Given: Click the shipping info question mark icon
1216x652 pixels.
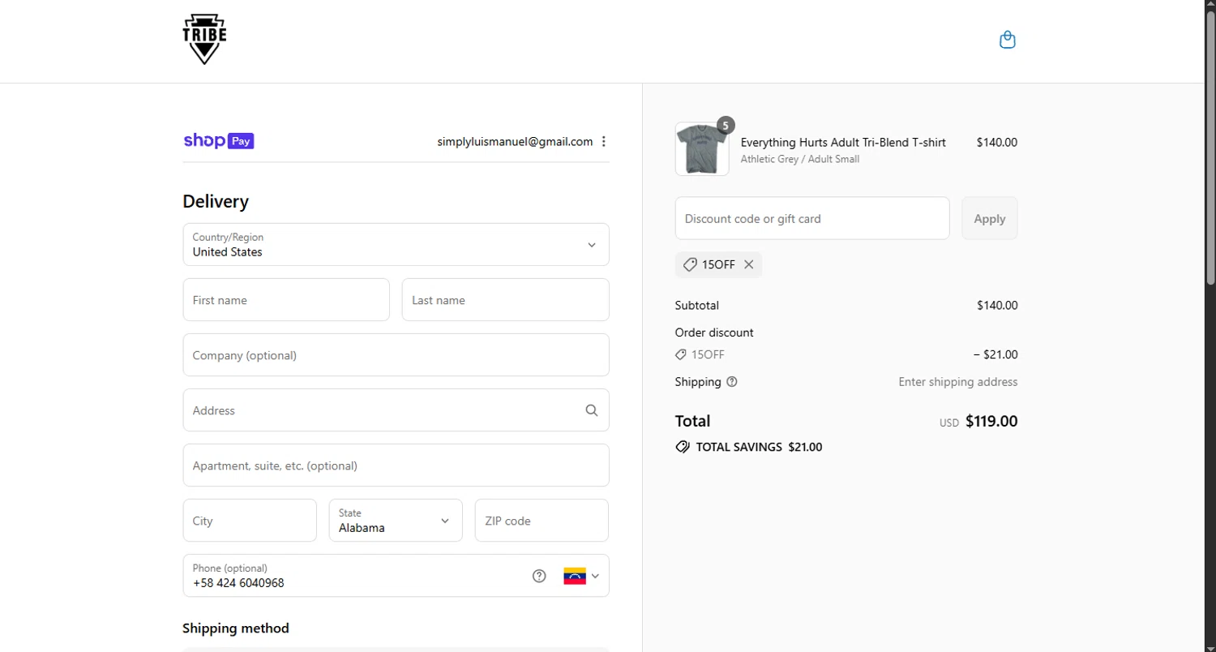Looking at the screenshot, I should point(732,382).
